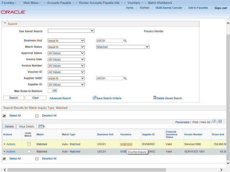Check Undo Match box in second result row
The height and width of the screenshot is (172, 230).
tap(29, 152)
